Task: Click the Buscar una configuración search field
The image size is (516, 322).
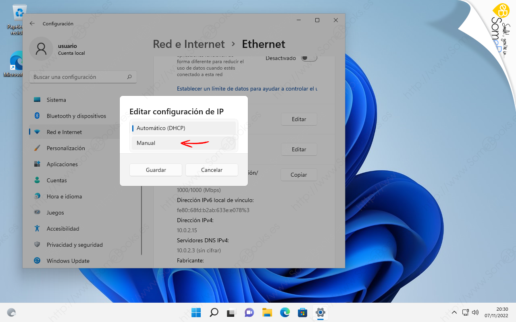Action: click(x=83, y=77)
